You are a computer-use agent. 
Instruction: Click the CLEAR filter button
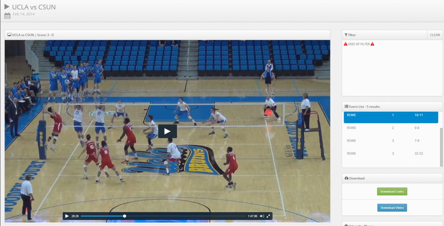coord(435,35)
